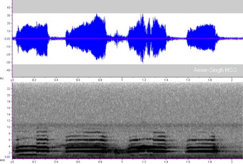Image resolution: width=243 pixels, height=164 pixels.
Task: Click the watermark icon beside Amar-Singh HSS
Action: tap(190, 70)
